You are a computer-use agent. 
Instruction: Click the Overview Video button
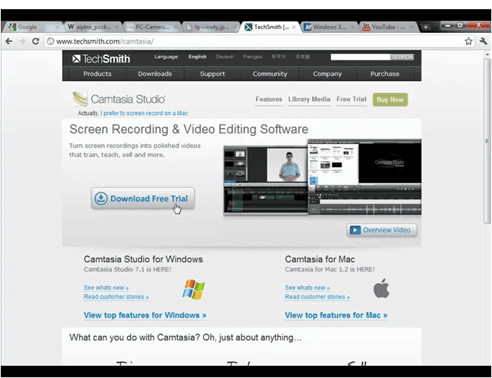point(382,230)
